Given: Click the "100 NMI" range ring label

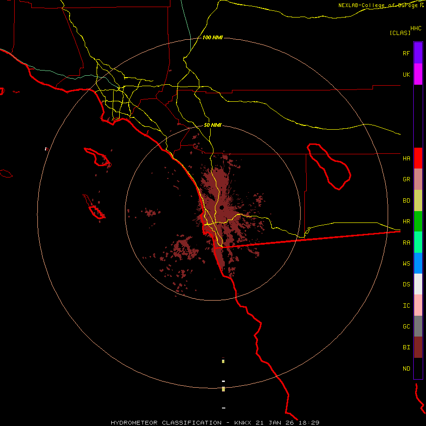Looking at the screenshot, I should [213, 37].
